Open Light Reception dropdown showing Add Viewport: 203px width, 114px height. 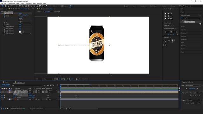coord(25,34)
